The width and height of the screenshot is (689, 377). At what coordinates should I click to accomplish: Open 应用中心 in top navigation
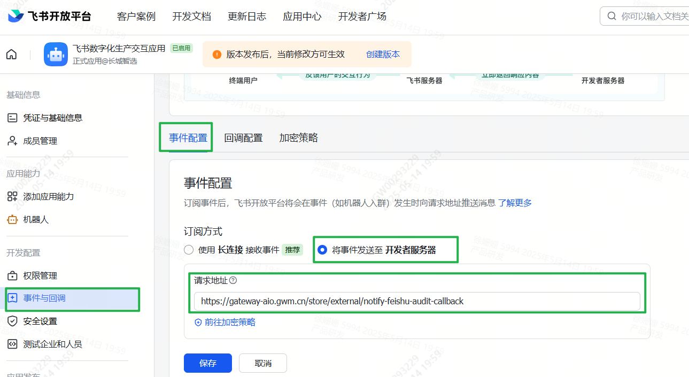302,17
